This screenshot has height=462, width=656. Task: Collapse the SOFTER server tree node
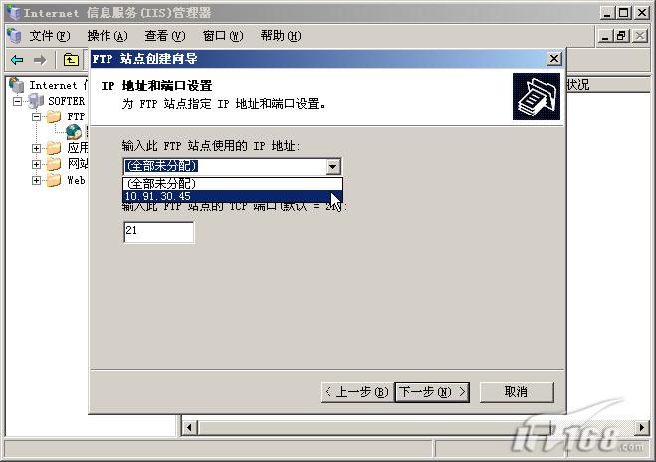tap(17, 101)
